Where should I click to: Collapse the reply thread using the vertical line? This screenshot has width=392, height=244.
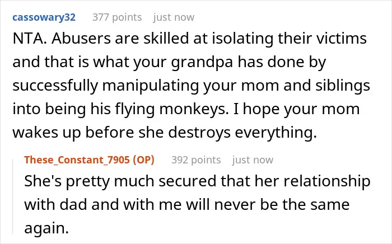[x=13, y=196]
